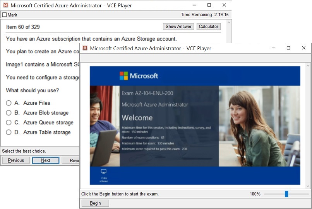Tick the Mark checkbox for this question

tap(5, 15)
